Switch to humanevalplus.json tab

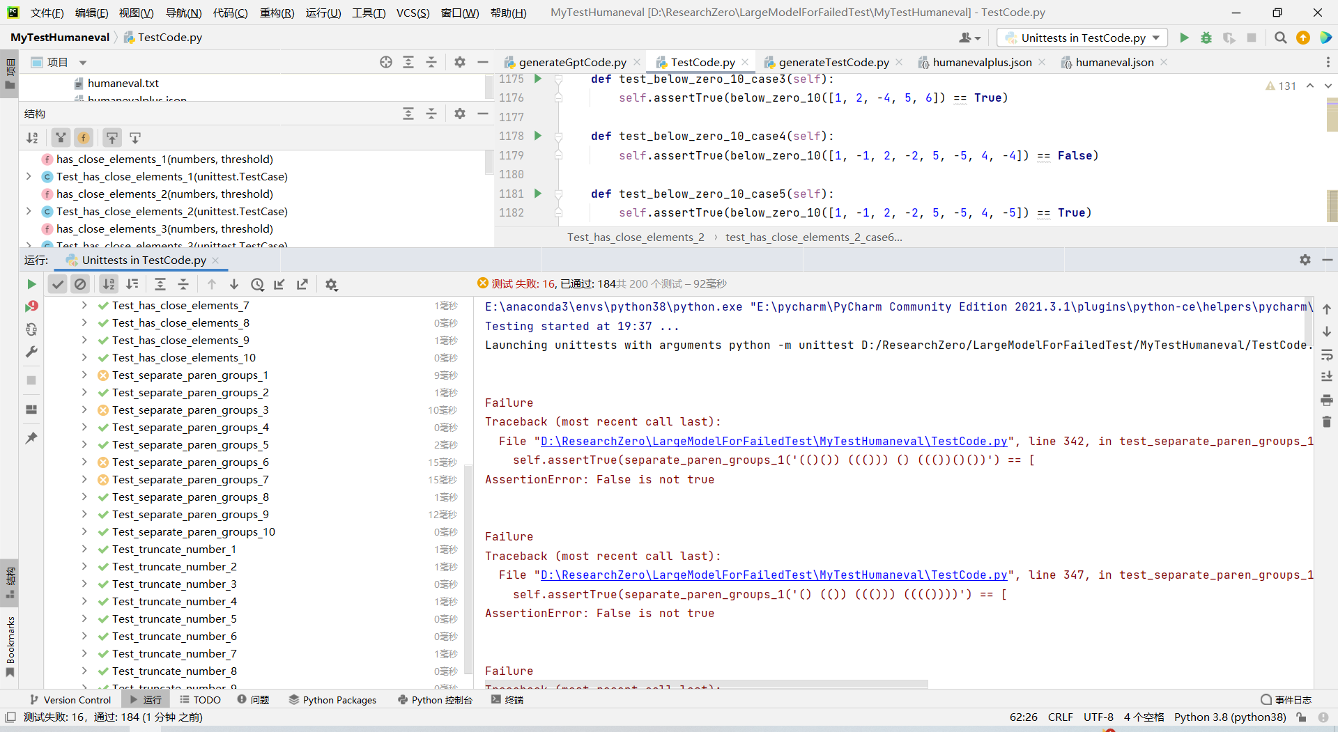coord(982,62)
